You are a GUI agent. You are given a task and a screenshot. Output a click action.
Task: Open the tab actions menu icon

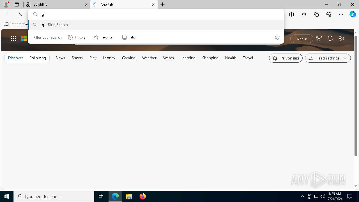click(x=17, y=4)
